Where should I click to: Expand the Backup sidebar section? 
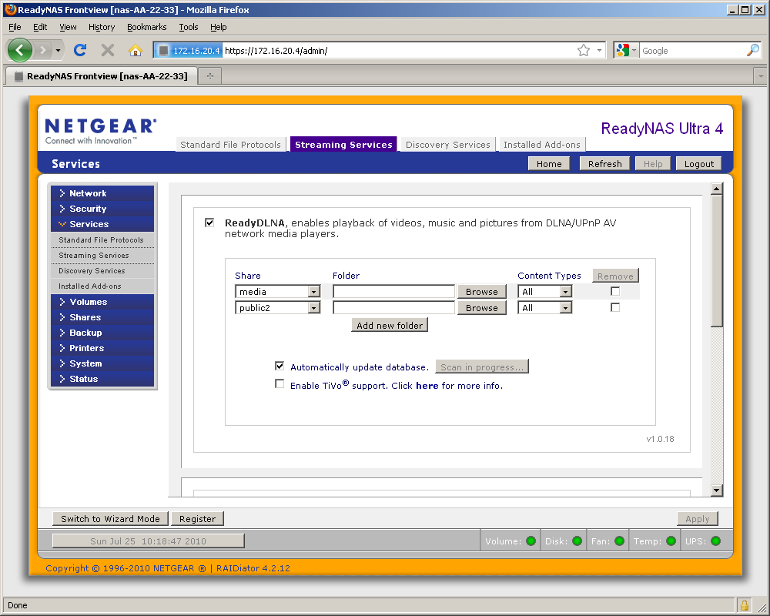point(102,333)
